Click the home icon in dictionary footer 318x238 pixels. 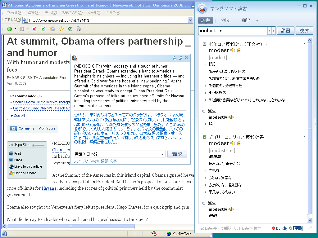pos(310,228)
